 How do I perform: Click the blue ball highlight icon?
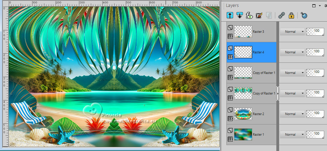[x=304, y=15]
